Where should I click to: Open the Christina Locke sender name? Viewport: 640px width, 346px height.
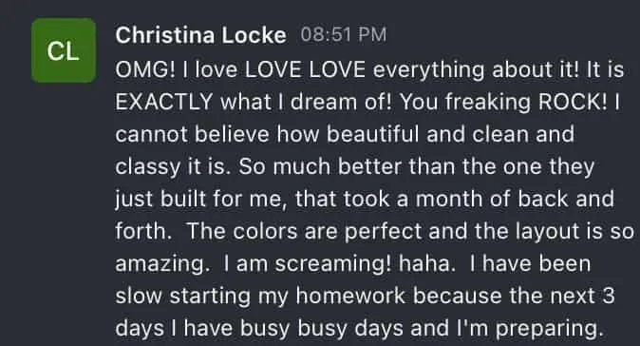[x=200, y=35]
